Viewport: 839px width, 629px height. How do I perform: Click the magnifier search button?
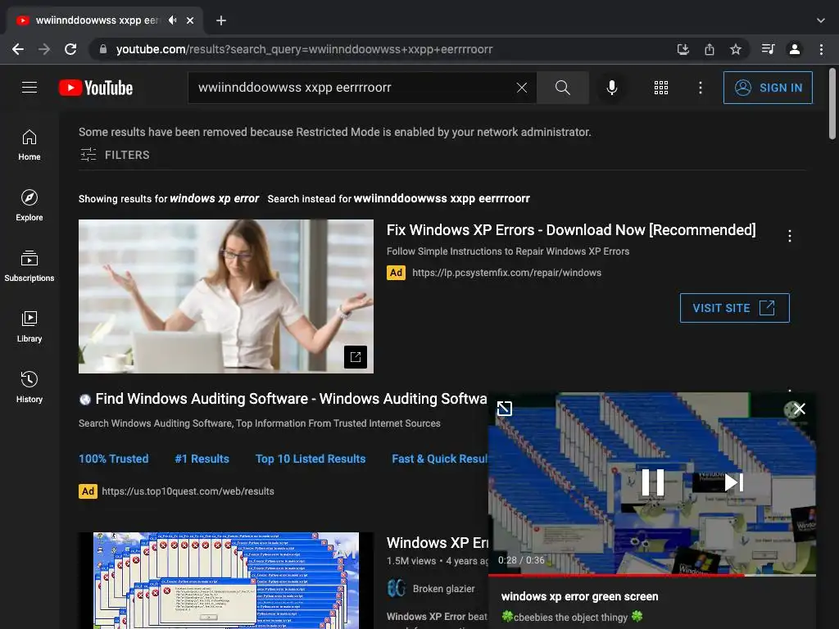pyautogui.click(x=562, y=88)
